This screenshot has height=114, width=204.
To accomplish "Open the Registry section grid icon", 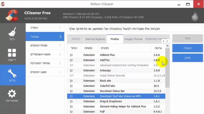I will click(12, 53).
